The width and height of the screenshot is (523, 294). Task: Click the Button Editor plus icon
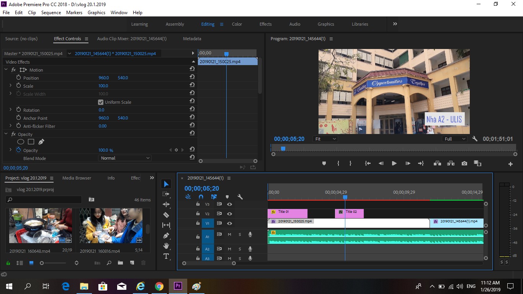pos(510,164)
